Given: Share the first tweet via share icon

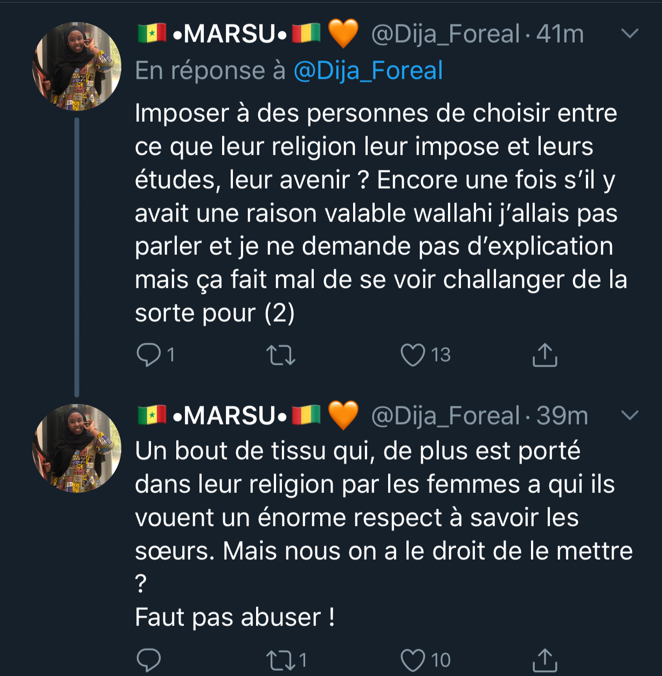Looking at the screenshot, I should click(x=544, y=355).
